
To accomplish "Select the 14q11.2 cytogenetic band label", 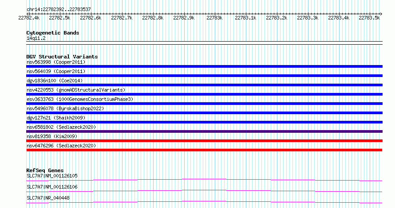I will pos(36,38).
